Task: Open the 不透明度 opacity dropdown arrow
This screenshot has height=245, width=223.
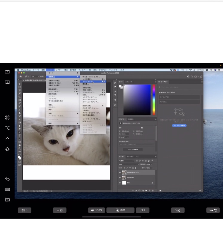Action: 152,164
